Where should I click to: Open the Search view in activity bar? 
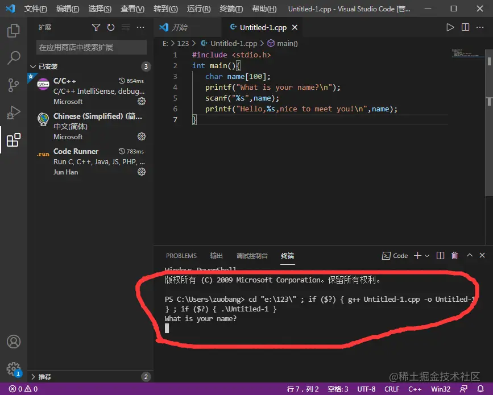14,58
